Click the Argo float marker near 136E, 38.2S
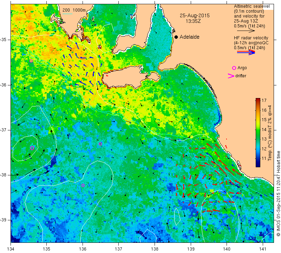281x253 pixels. (83, 186)
